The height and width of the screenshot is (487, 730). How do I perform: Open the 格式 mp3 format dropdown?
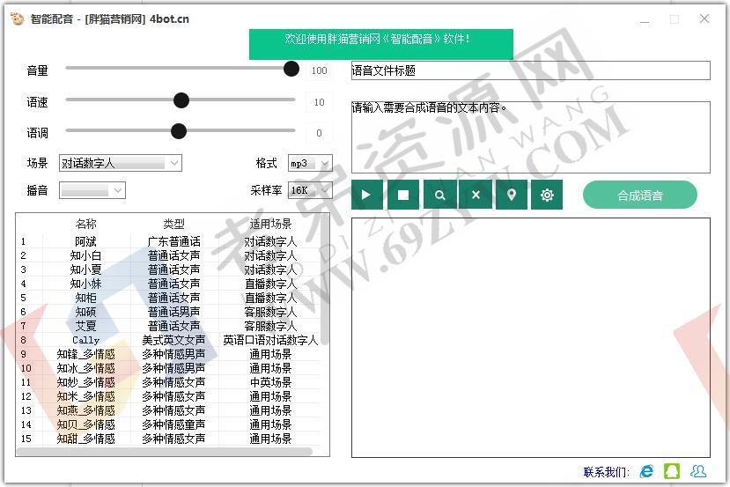[x=310, y=164]
